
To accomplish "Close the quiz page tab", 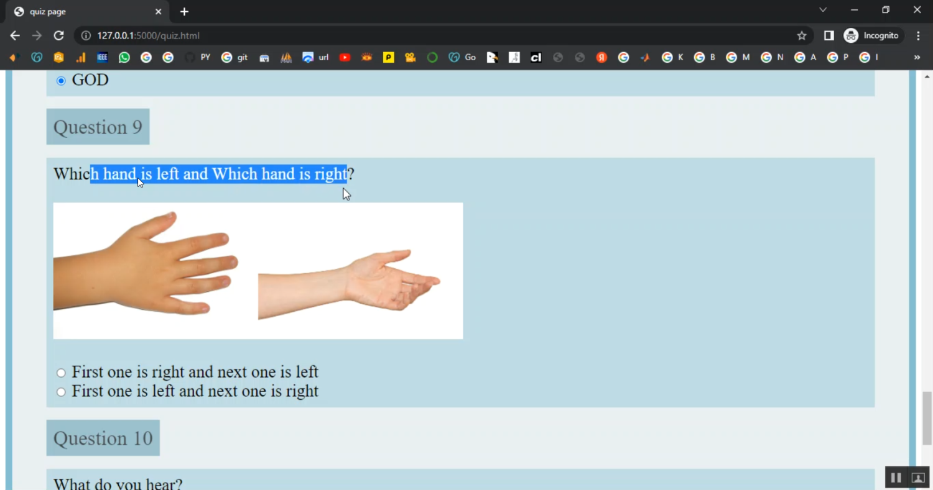I will 158,11.
